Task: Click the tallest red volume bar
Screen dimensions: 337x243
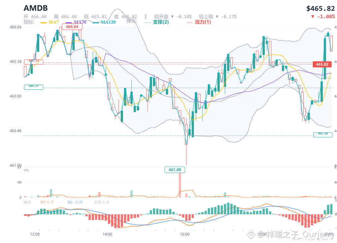Action: (180, 185)
